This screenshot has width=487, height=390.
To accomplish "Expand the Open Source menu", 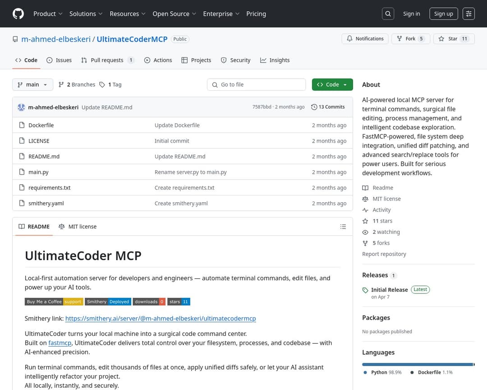I will pos(174,14).
